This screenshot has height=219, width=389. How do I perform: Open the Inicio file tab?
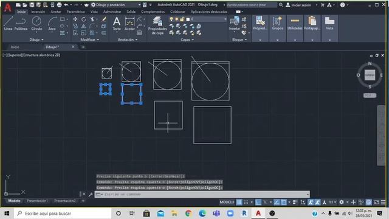tap(15, 47)
